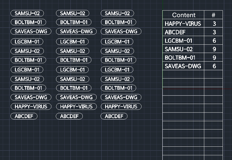
Task: Click the count cell beside HAPPY-VIRUS
Action: [214, 24]
